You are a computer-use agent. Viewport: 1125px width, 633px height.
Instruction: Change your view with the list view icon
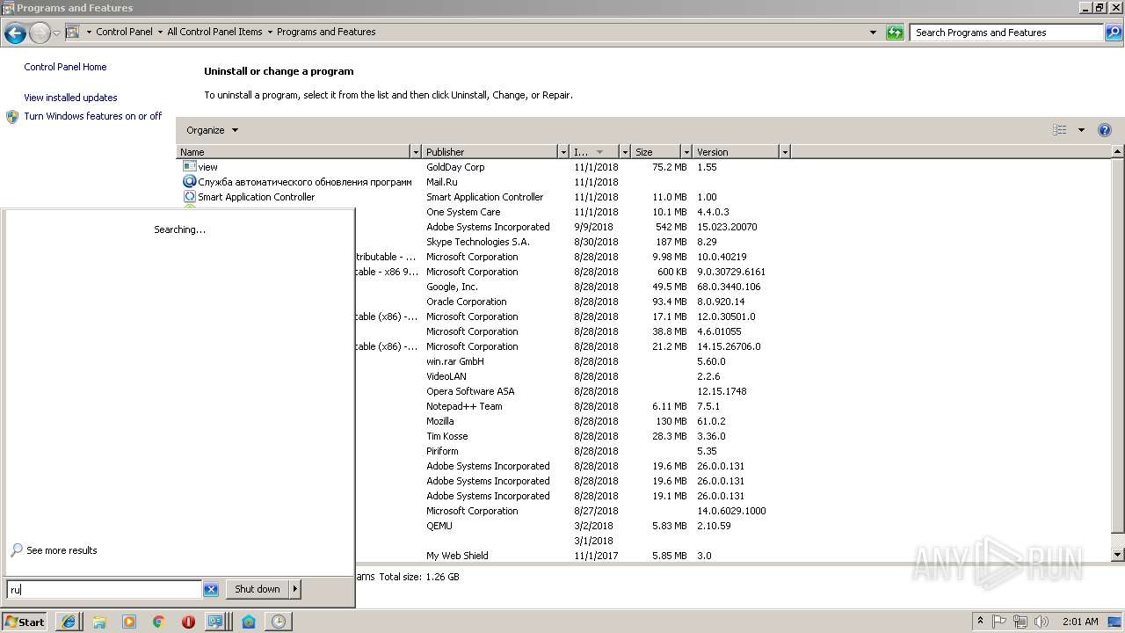click(x=1060, y=130)
